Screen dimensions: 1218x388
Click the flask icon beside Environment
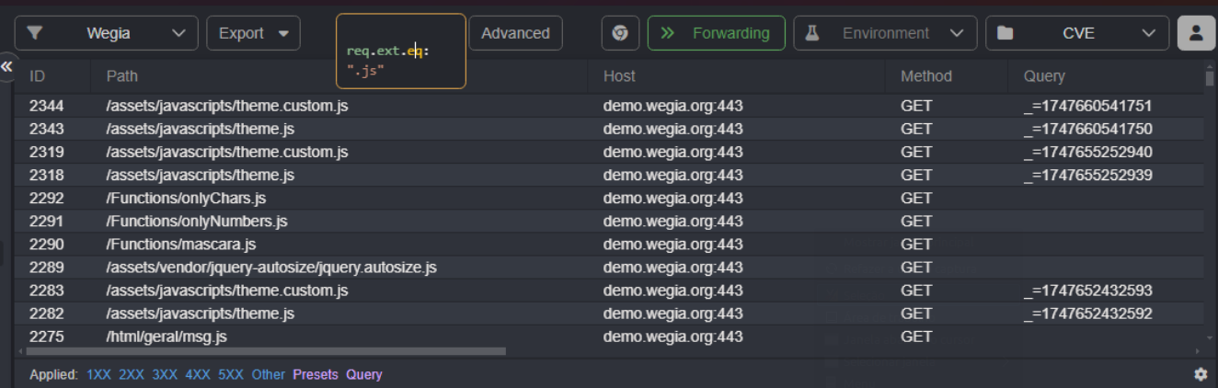point(811,33)
